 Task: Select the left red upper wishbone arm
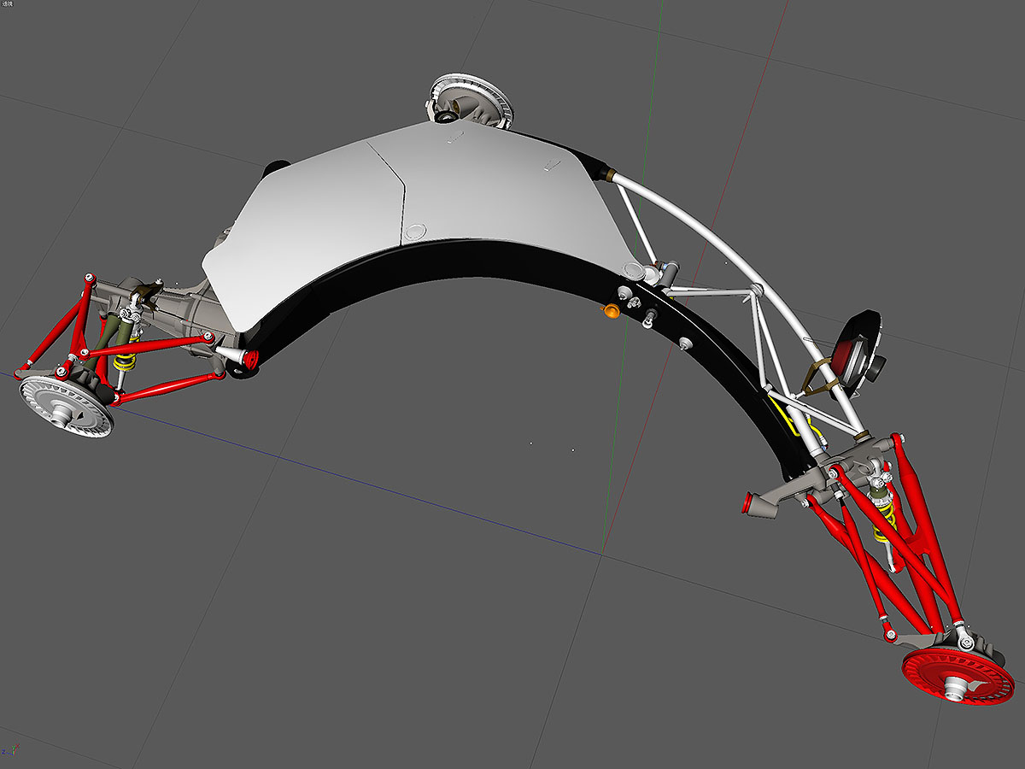(x=145, y=346)
